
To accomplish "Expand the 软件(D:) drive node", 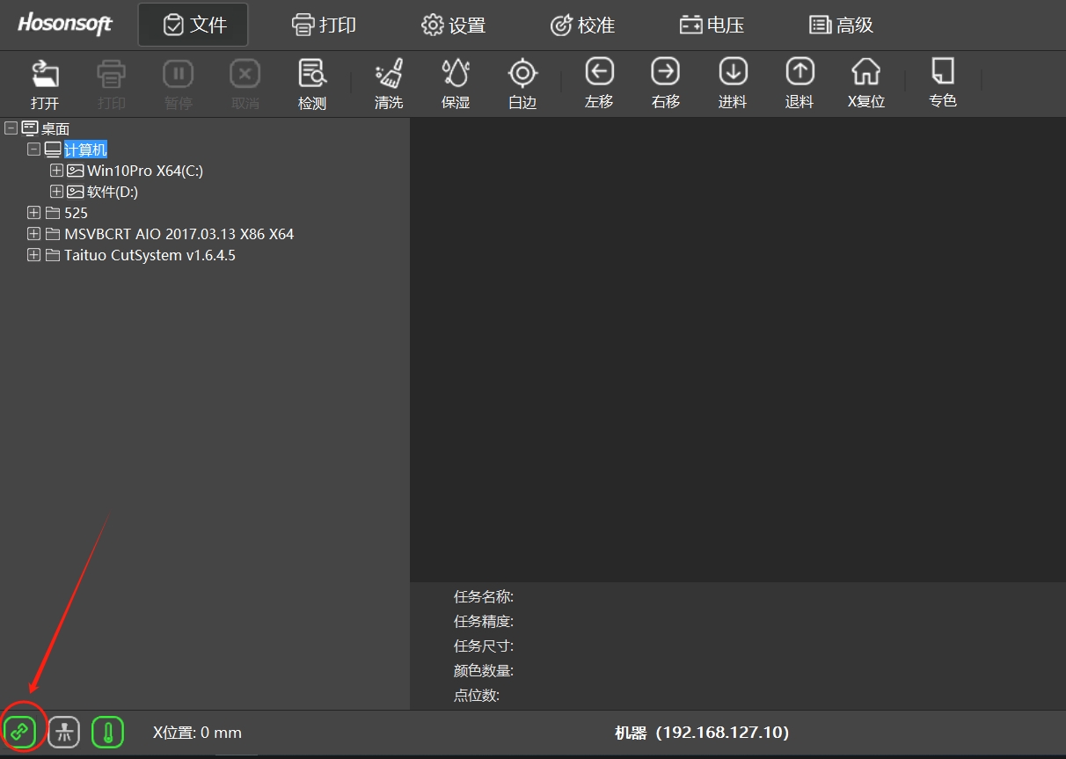I will (x=56, y=192).
